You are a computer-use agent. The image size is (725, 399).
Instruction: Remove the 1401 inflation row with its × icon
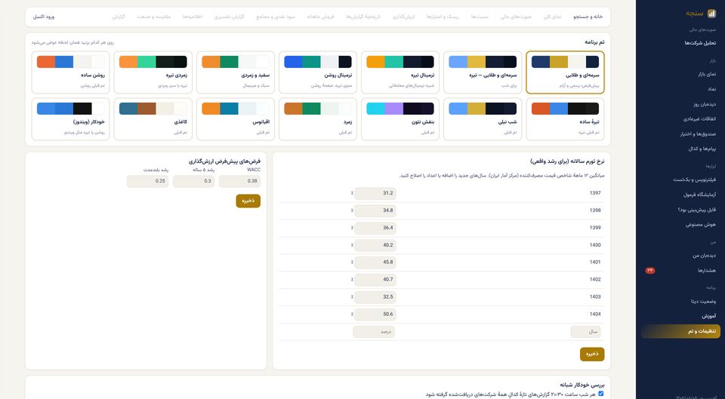point(353,262)
